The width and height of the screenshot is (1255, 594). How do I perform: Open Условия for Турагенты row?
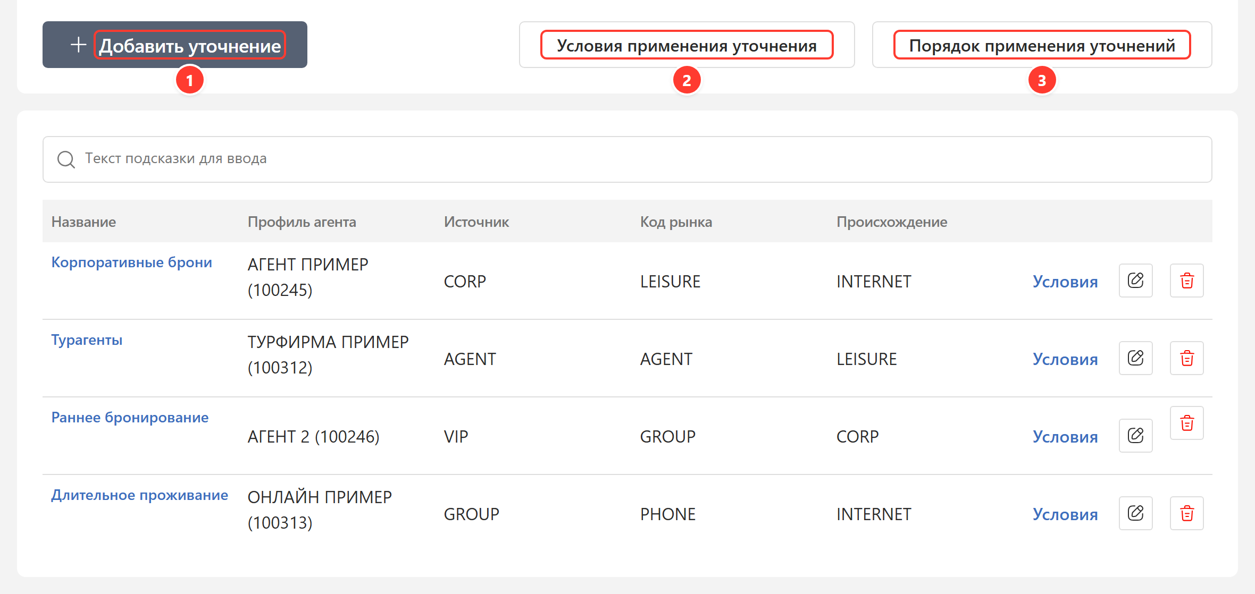(x=1065, y=359)
